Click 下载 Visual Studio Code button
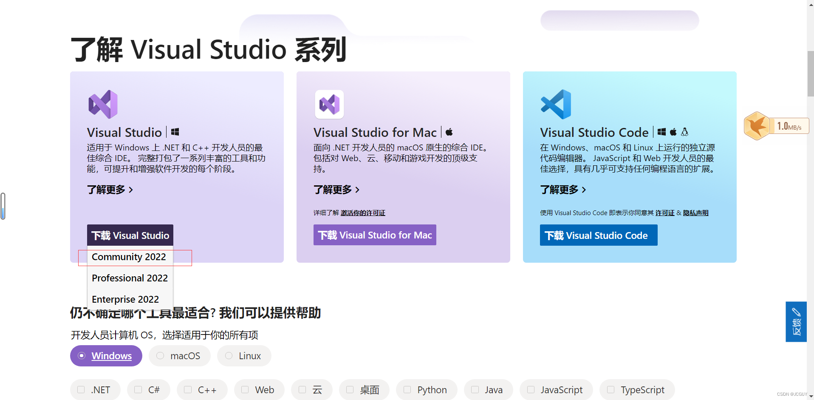 599,235
